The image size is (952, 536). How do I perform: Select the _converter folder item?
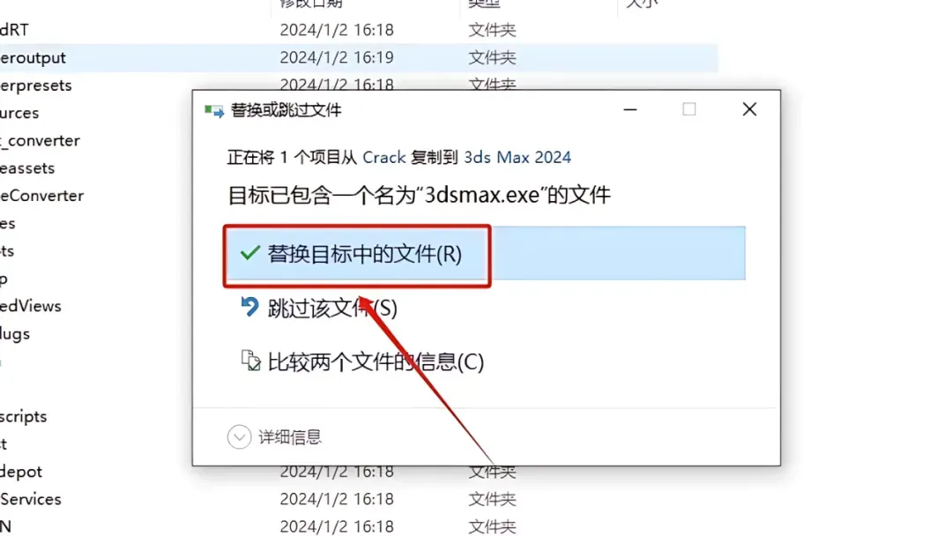(40, 141)
